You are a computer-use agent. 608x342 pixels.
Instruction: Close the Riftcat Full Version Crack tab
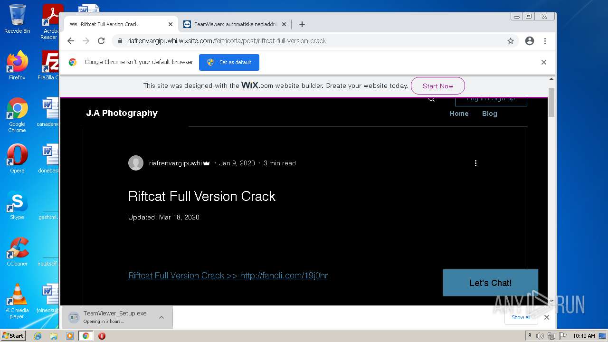pos(171,24)
